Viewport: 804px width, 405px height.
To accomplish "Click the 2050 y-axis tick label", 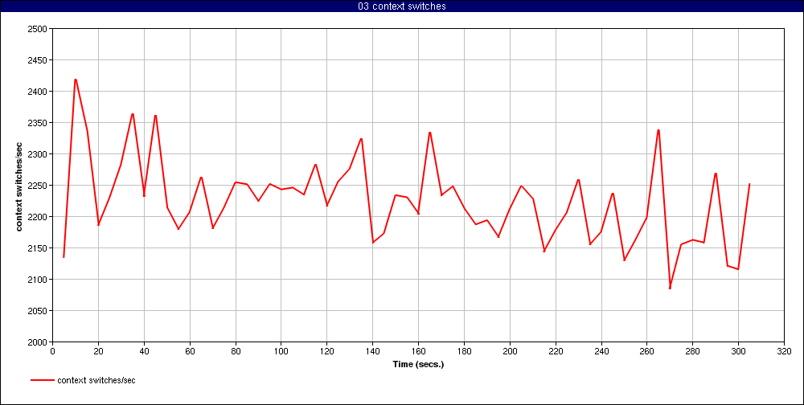I will click(39, 311).
